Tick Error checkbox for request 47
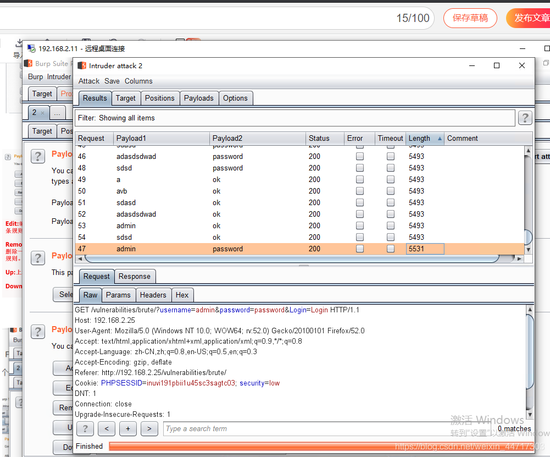The height and width of the screenshot is (457, 550). pos(360,249)
